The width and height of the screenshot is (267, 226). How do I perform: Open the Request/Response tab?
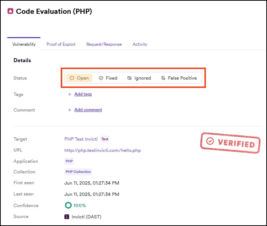[104, 44]
